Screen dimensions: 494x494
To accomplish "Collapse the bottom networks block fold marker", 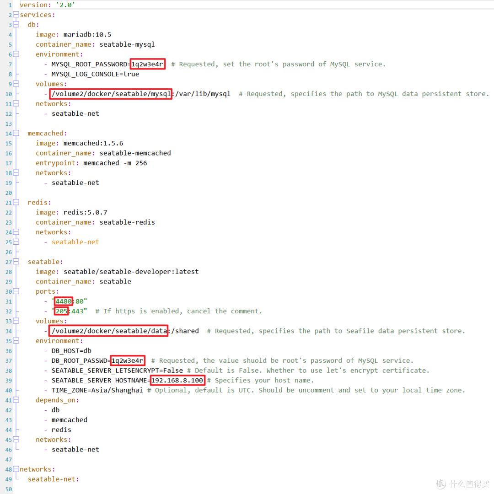I will click(x=16, y=469).
